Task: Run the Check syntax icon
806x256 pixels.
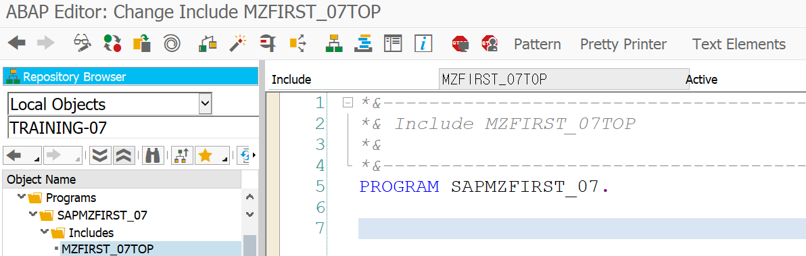Action: [207, 44]
